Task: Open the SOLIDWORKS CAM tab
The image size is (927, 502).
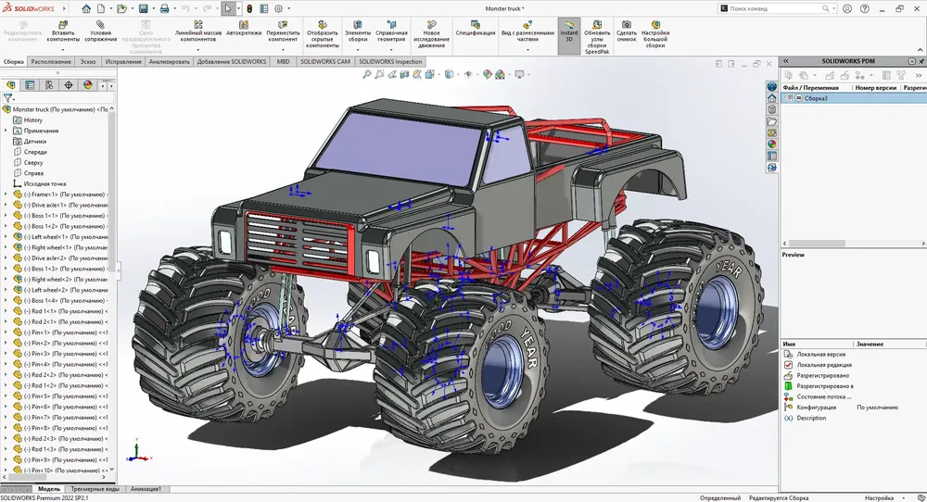Action: tap(325, 61)
